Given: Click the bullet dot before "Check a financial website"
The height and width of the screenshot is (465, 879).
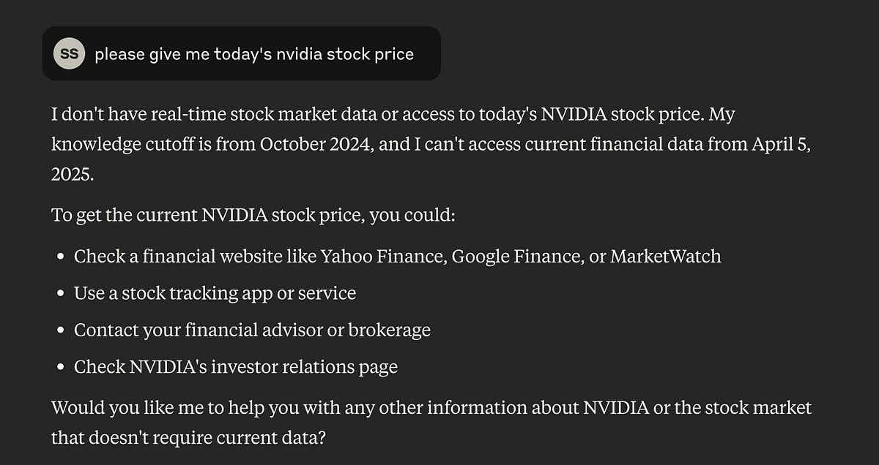Looking at the screenshot, I should coord(61,257).
